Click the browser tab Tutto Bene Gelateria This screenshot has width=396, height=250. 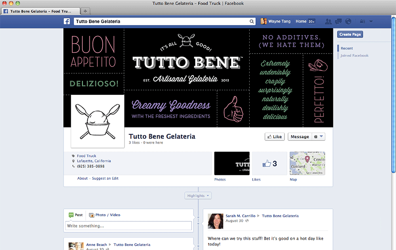41,11
